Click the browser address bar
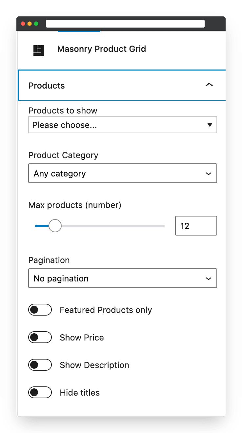Viewport: 242px width, 433px height. click(x=125, y=24)
